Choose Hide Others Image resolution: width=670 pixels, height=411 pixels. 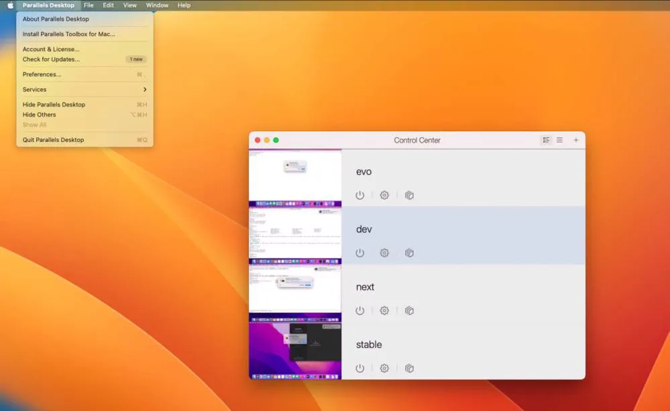click(85, 114)
